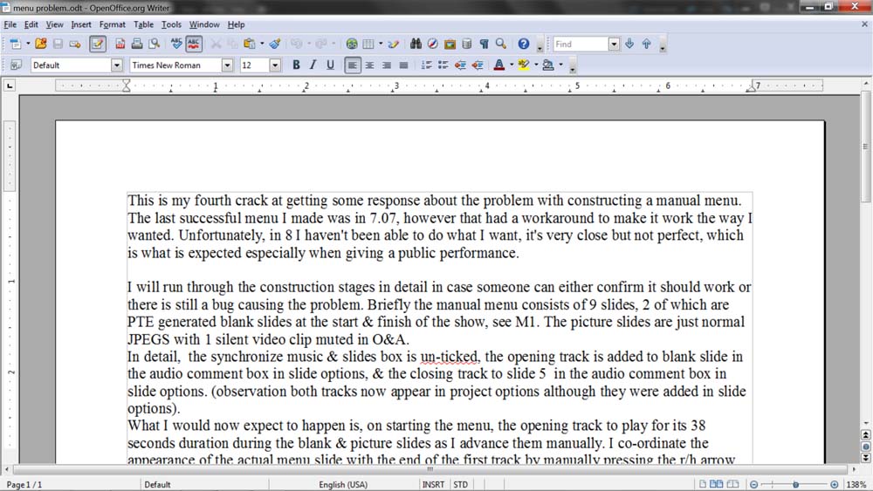The width and height of the screenshot is (873, 491).
Task: Open Find & Replace binoculars icon
Action: point(416,44)
